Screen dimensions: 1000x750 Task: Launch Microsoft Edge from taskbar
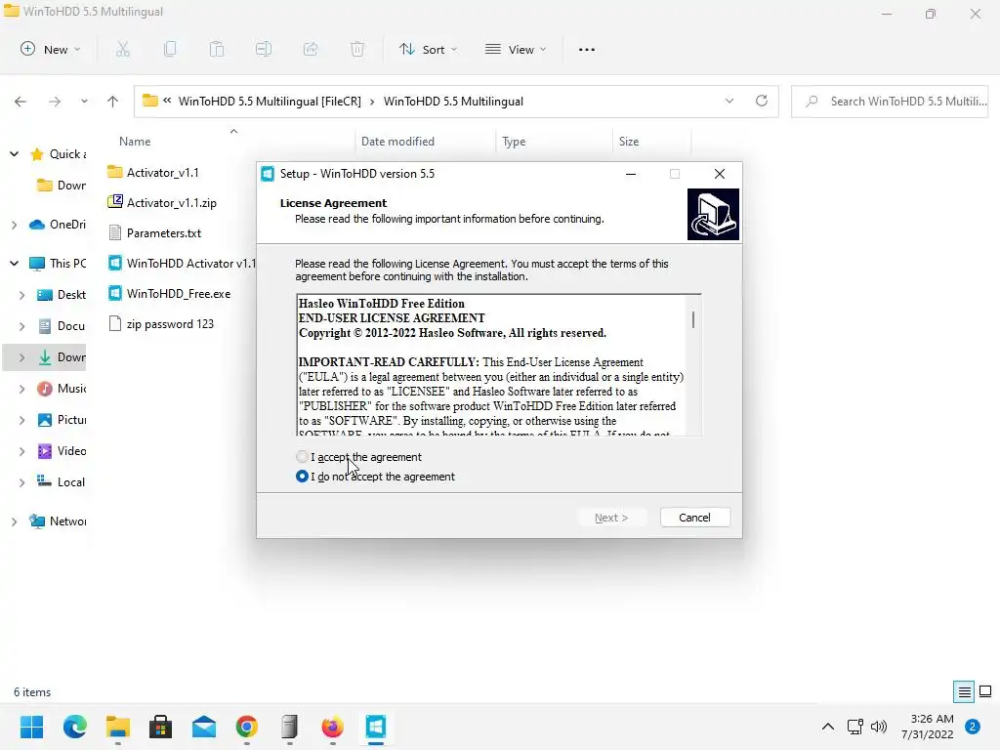75,727
